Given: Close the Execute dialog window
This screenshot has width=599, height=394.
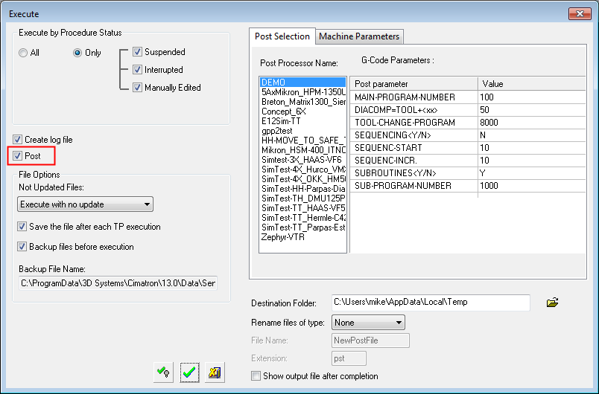Looking at the screenshot, I should pos(579,13).
